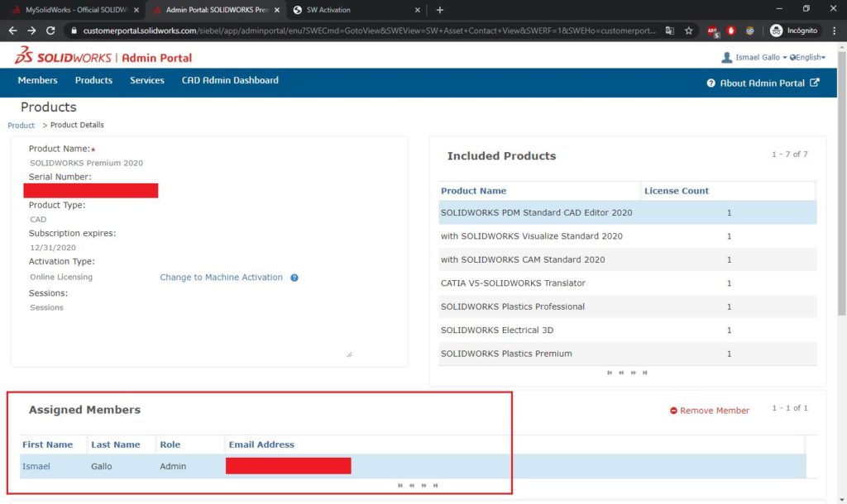Go to previous page of Assigned Members

coord(412,486)
